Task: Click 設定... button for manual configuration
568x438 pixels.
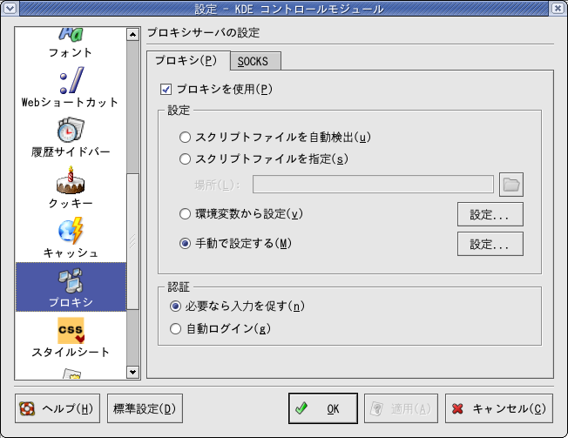Action: point(490,244)
